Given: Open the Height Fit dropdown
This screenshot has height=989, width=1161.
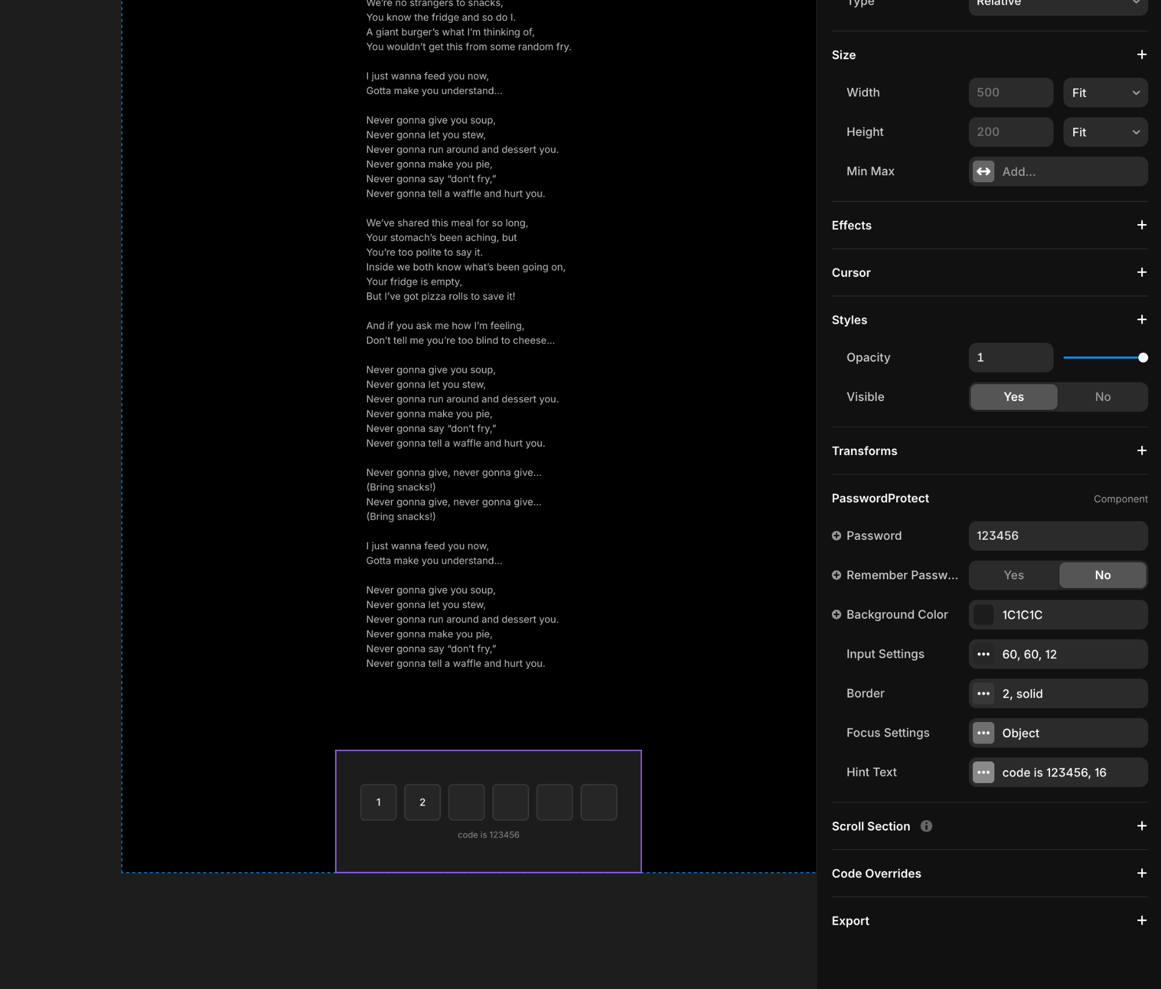Looking at the screenshot, I should point(1105,132).
